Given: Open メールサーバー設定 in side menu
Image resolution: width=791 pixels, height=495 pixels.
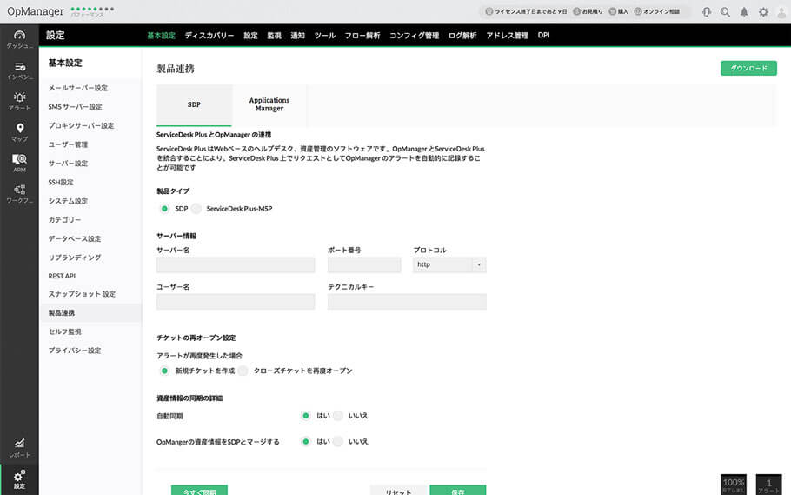Looking at the screenshot, I should (x=78, y=88).
